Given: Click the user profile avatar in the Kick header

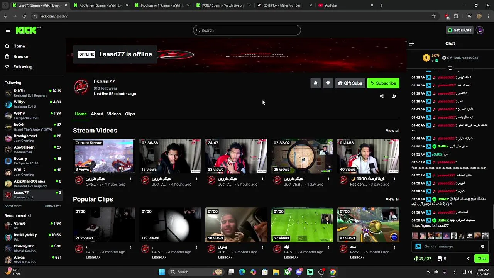Looking at the screenshot, I should point(480,30).
